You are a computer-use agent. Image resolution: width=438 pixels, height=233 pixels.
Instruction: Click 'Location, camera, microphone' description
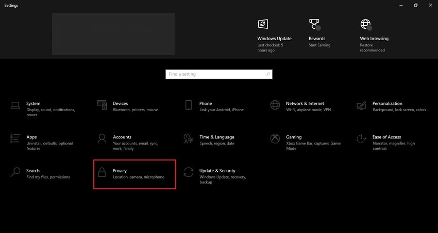point(139,177)
